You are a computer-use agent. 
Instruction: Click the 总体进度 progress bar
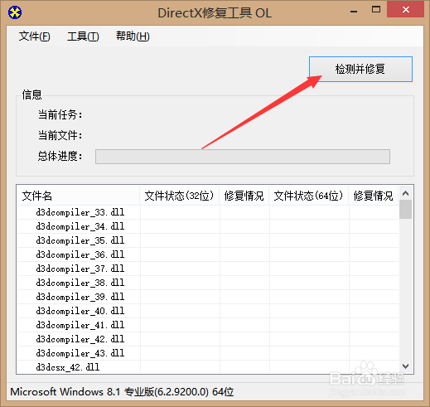[243, 157]
